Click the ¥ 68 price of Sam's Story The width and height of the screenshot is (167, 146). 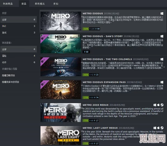pyautogui.click(x=86, y=52)
